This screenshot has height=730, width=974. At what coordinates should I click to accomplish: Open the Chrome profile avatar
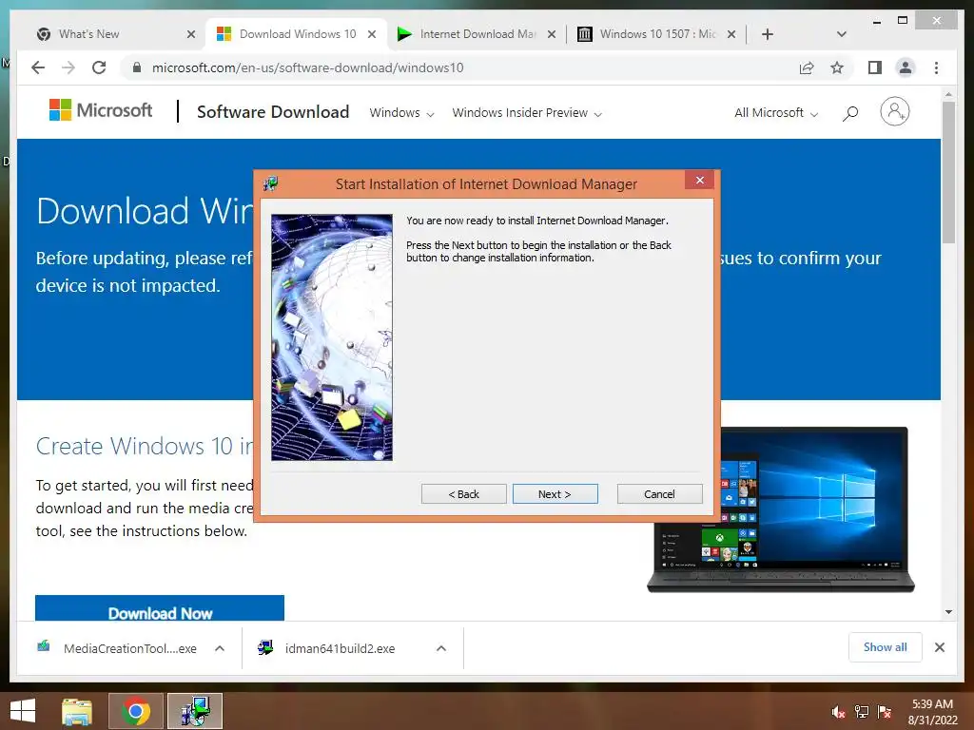point(906,67)
